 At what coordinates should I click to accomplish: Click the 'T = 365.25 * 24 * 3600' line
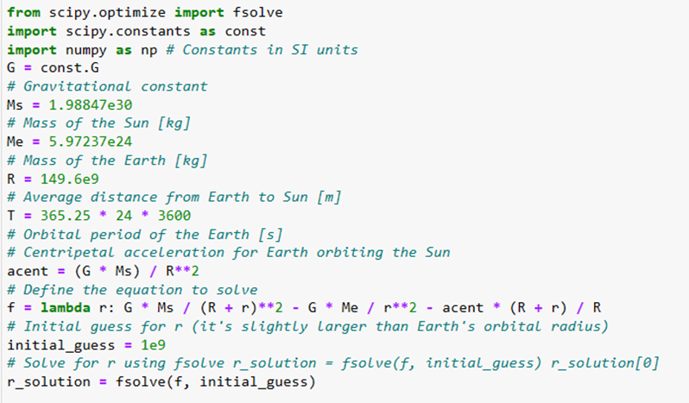click(x=98, y=215)
